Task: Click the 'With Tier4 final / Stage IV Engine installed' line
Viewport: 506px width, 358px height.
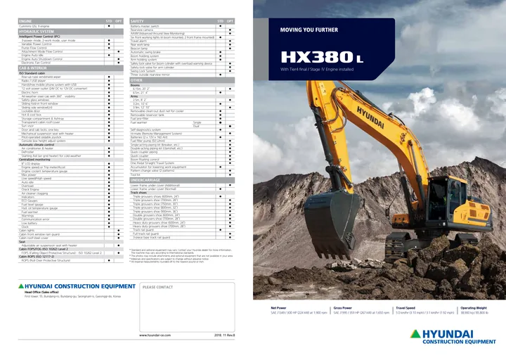Action: [317, 69]
